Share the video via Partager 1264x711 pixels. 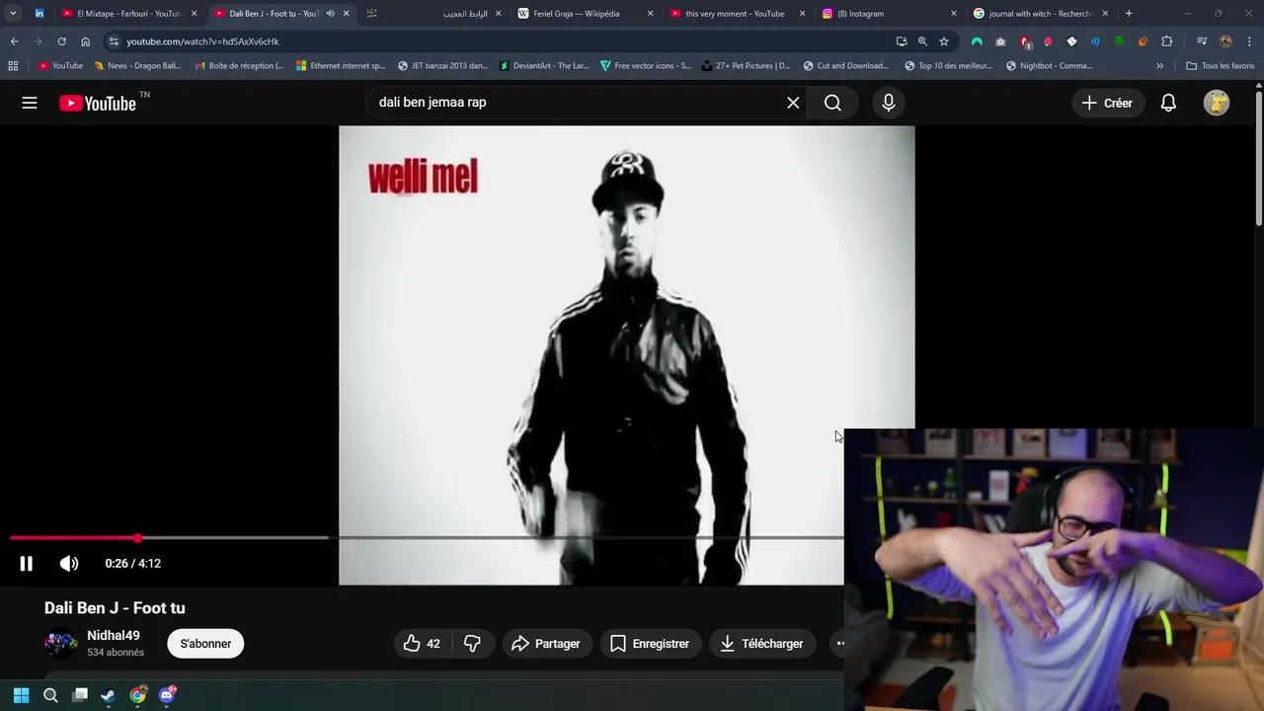[x=546, y=644]
